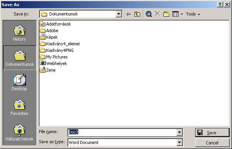The width and height of the screenshot is (232, 149).
Task: Select the Webhelyek folder icon
Action: [x=43, y=63]
